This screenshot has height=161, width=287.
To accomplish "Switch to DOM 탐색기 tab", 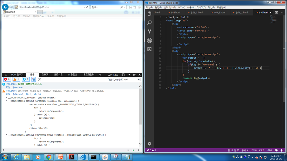I will 17,75.
